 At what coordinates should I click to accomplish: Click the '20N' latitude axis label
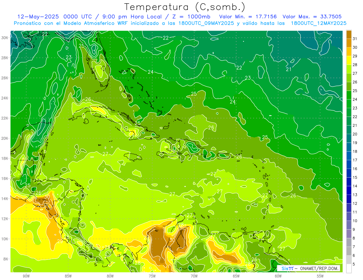coord(5,138)
